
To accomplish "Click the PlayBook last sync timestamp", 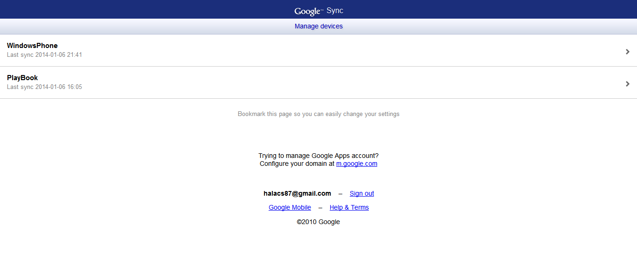I will coord(44,87).
